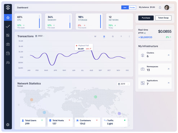Image resolution: width=178 pixels, height=133 pixels.
Task: Select the M monthly chart tab
Action: point(104,36)
